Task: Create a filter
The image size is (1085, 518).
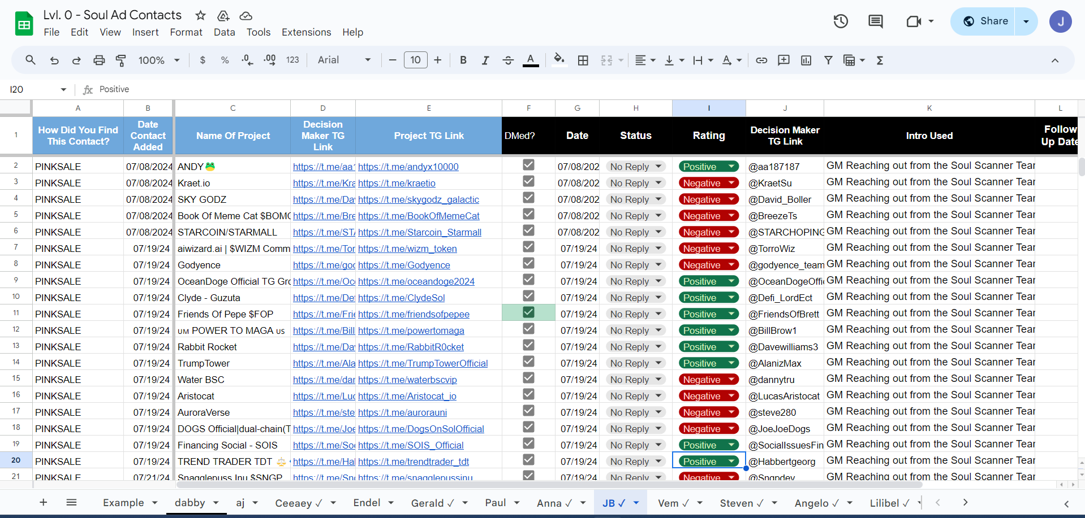Action: 828,60
